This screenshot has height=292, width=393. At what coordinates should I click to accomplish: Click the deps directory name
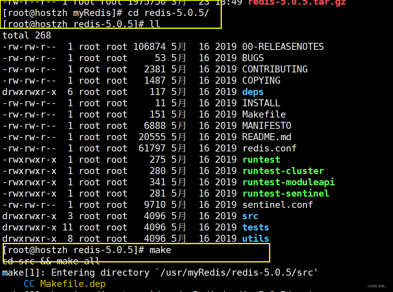(253, 92)
